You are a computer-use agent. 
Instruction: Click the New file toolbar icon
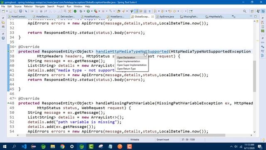(x=3, y=11)
